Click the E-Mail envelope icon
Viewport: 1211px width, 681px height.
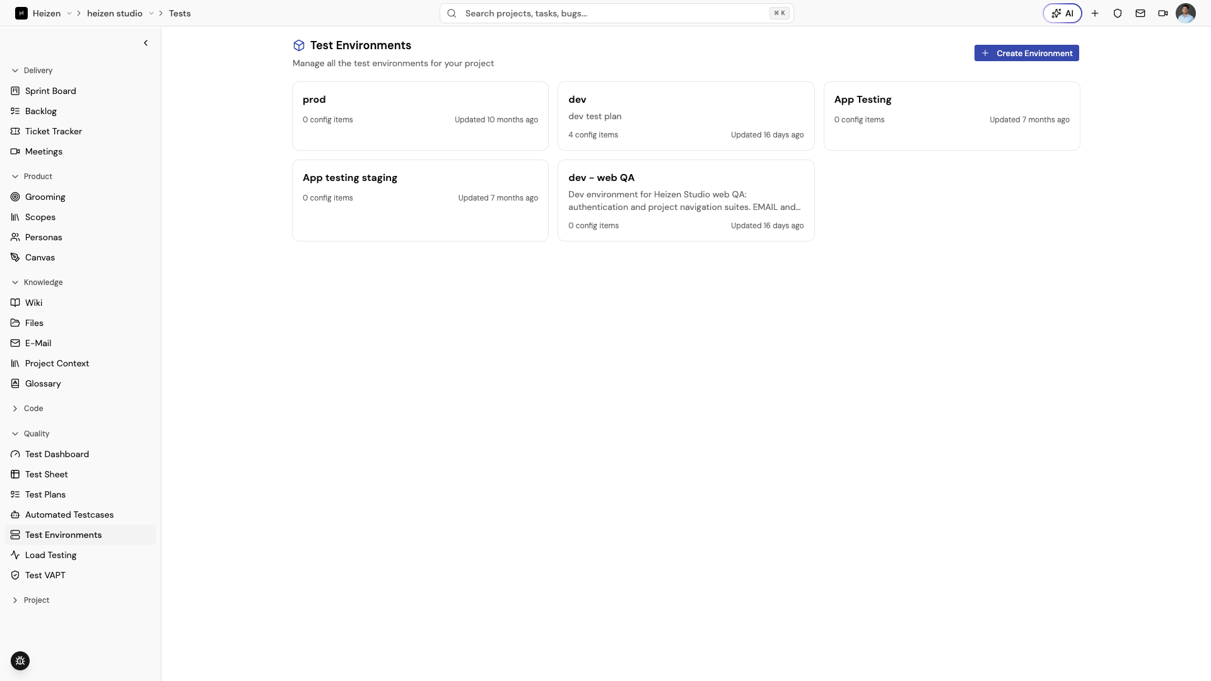coord(15,343)
